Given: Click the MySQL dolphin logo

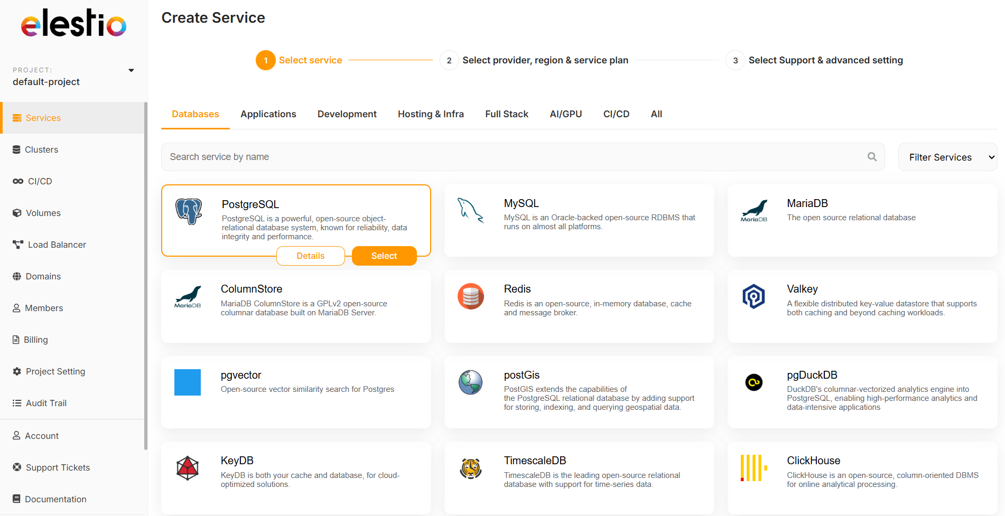Looking at the screenshot, I should (470, 210).
